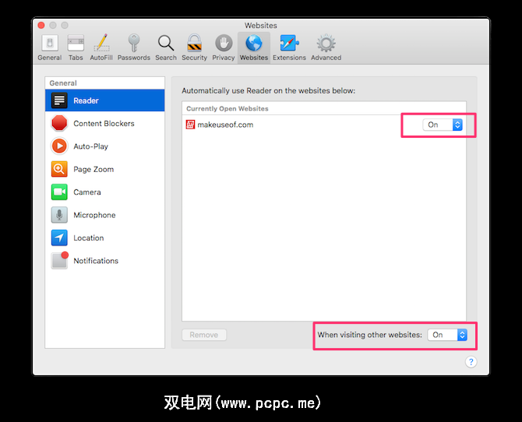Open the Passwords key icon
The height and width of the screenshot is (422, 522).
134,44
